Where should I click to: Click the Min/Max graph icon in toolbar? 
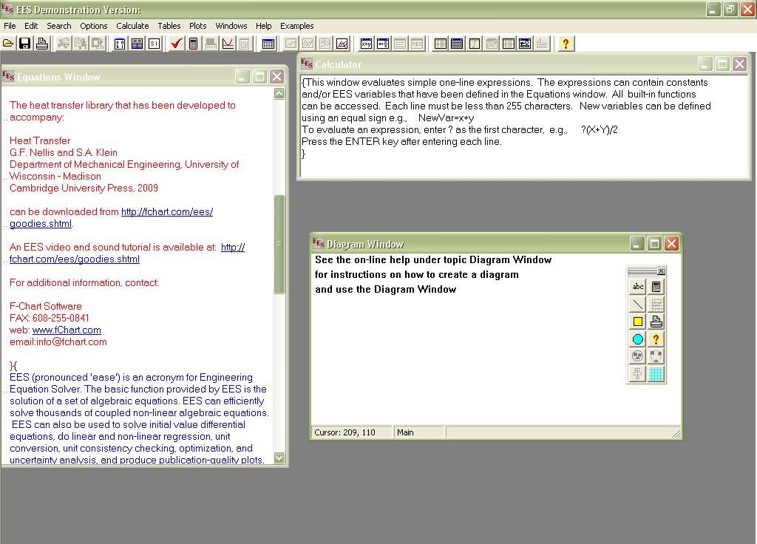[x=228, y=44]
